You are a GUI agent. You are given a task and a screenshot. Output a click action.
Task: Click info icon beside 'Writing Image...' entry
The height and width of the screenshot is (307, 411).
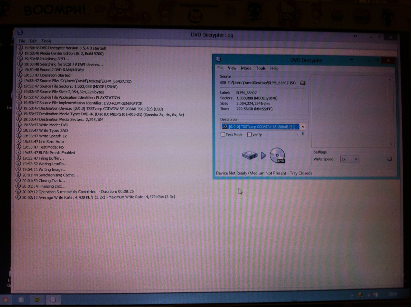click(x=18, y=169)
